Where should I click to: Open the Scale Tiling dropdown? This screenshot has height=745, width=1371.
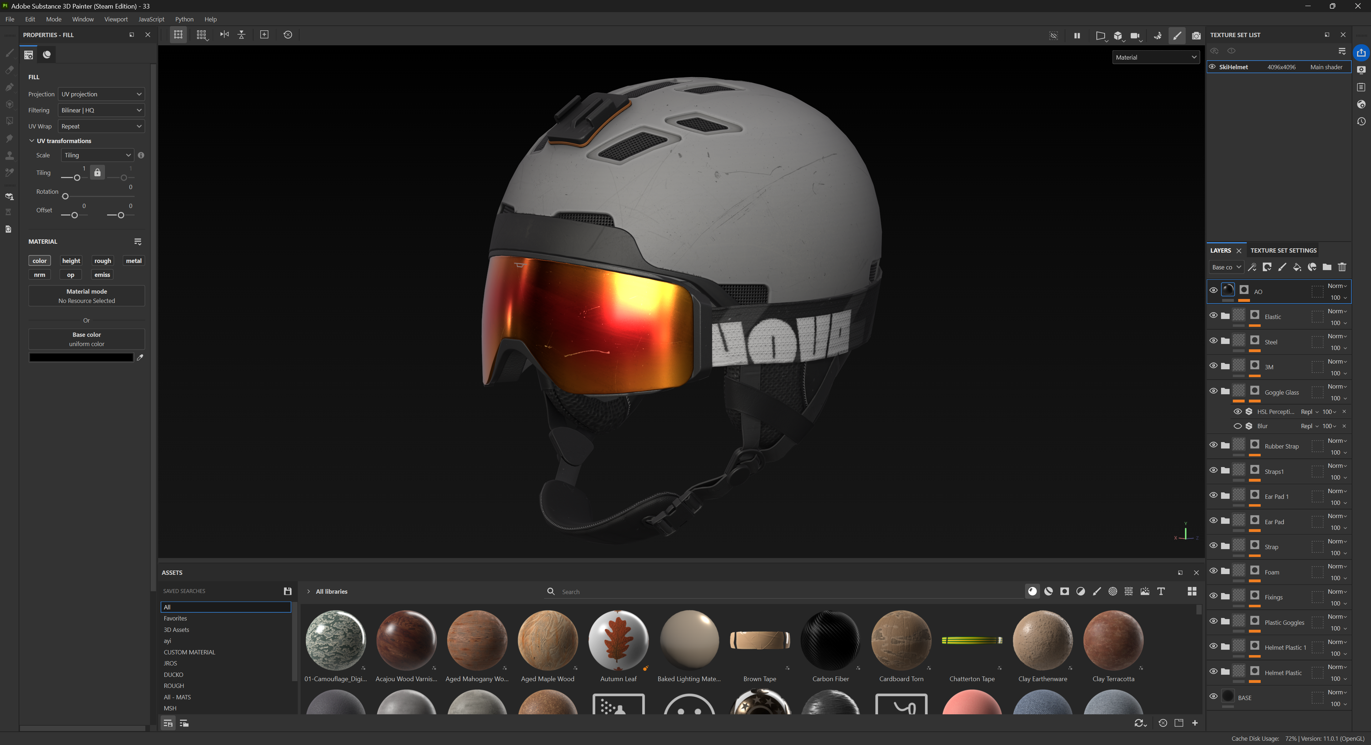97,155
